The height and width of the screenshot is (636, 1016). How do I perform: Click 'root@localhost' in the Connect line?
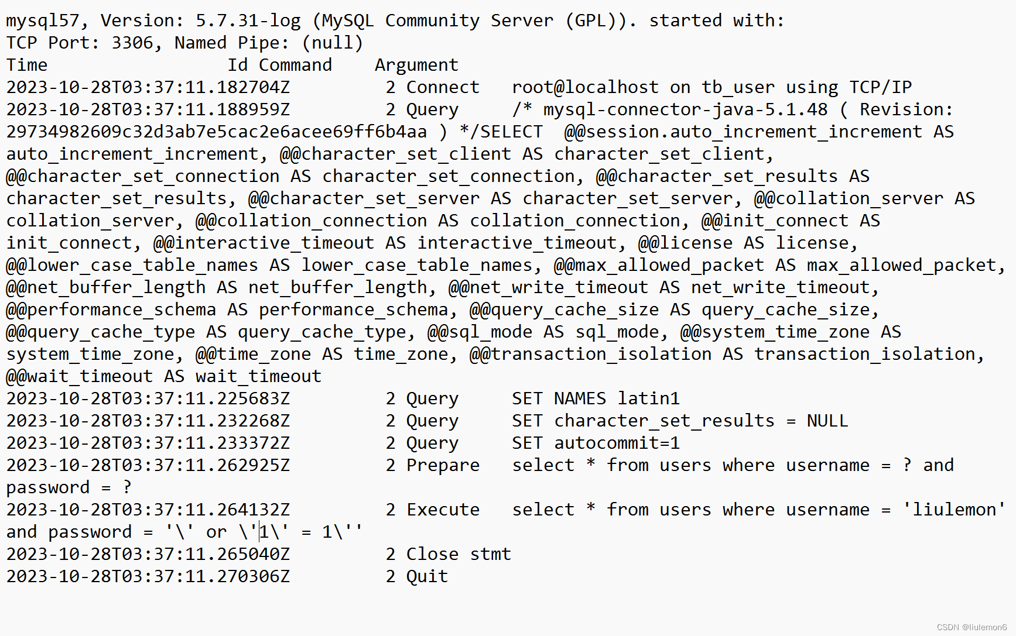[x=585, y=87]
